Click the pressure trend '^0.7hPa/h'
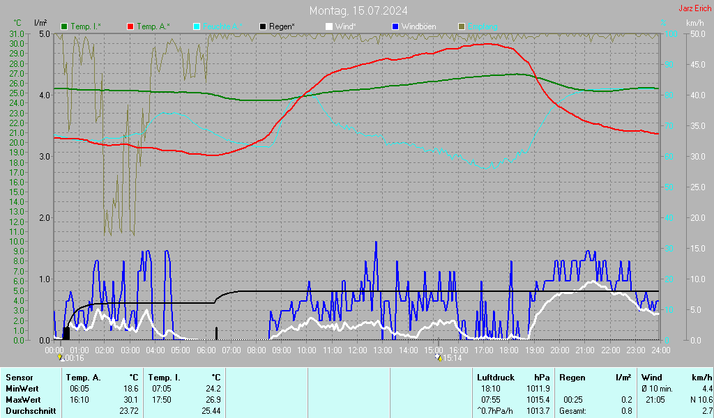714x418 pixels. 494,411
